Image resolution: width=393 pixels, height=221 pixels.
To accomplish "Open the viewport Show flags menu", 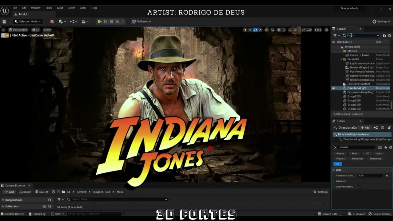I will 47,30.
